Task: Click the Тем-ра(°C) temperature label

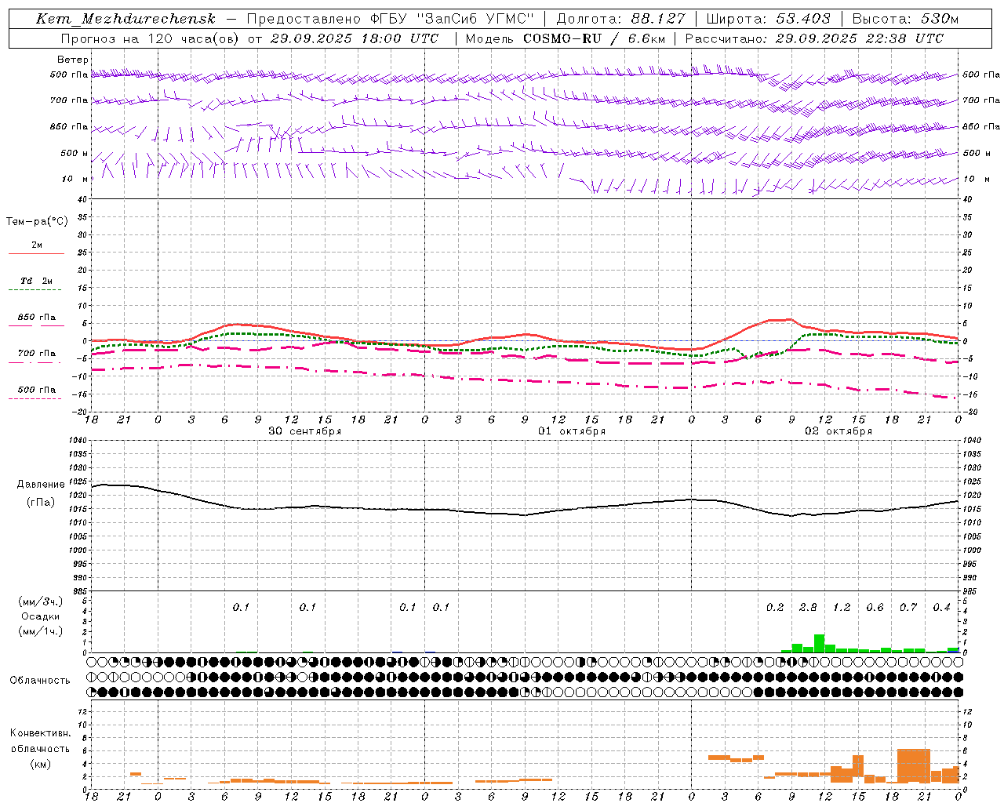Action: (x=37, y=222)
